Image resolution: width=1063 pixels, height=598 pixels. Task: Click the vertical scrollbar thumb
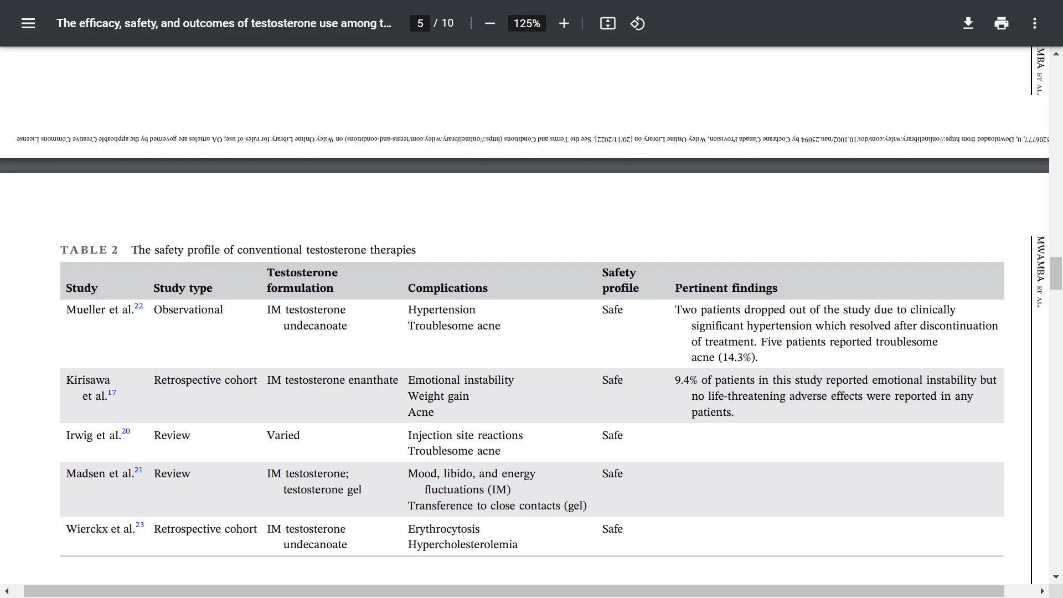click(x=1056, y=273)
